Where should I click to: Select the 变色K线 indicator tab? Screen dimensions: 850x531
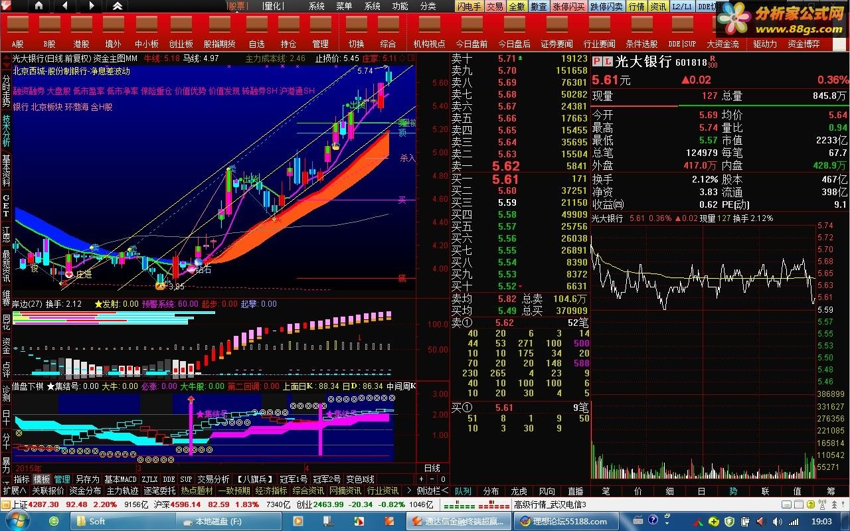(360, 479)
